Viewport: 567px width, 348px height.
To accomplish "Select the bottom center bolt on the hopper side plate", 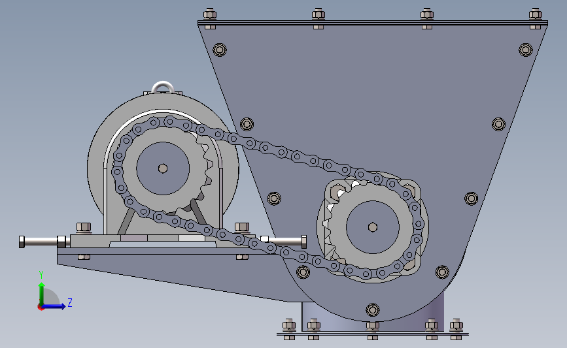I will [x=373, y=309].
